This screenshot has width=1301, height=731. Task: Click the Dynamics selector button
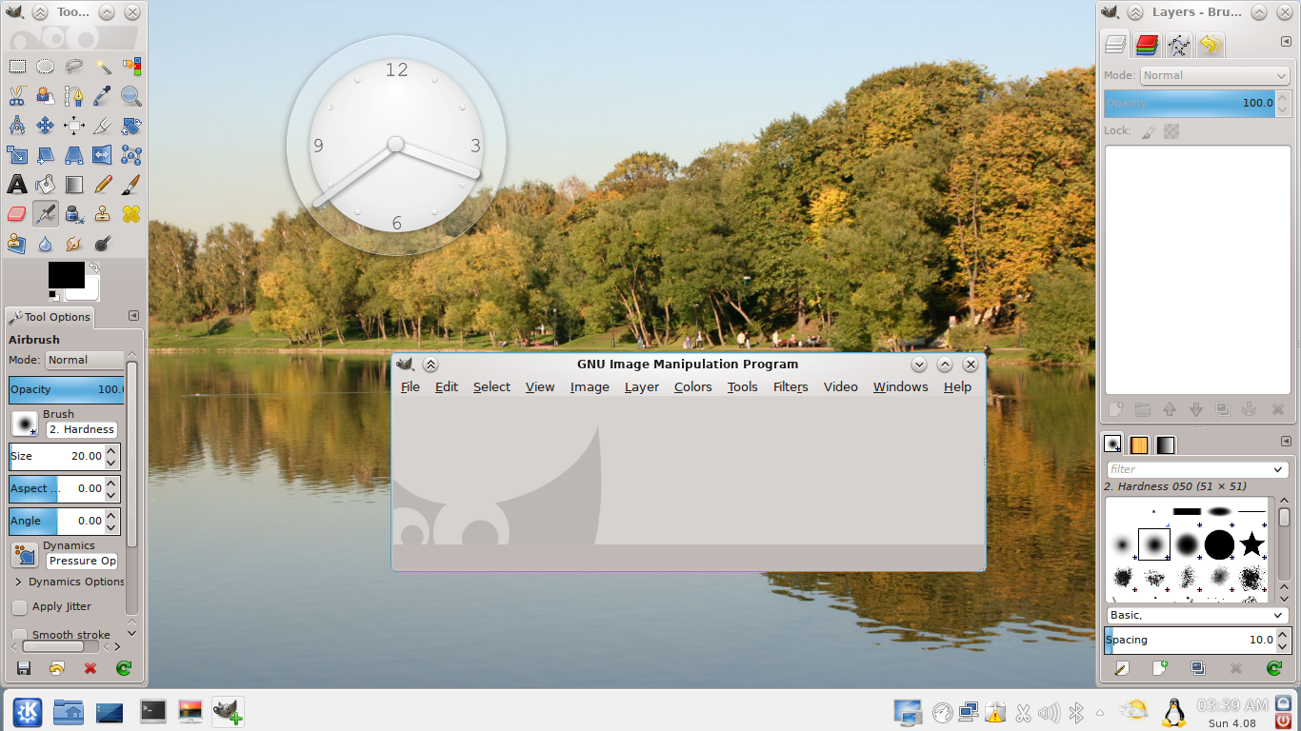(25, 555)
